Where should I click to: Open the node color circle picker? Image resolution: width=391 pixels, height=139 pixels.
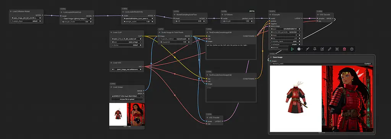tap(299, 49)
